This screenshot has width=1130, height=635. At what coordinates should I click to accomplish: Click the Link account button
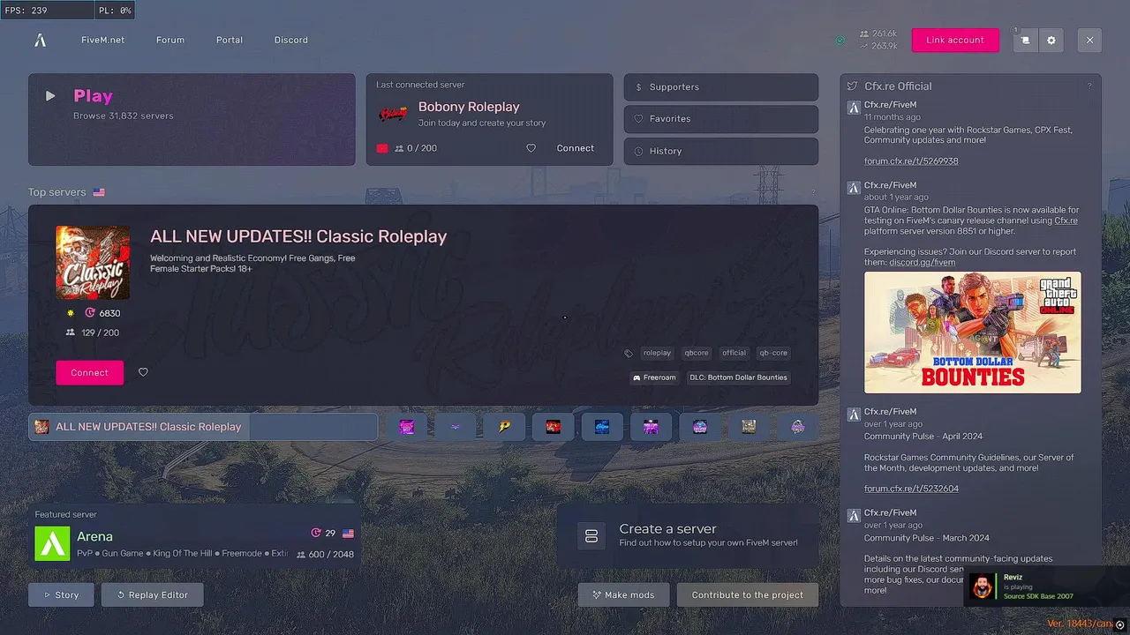955,40
